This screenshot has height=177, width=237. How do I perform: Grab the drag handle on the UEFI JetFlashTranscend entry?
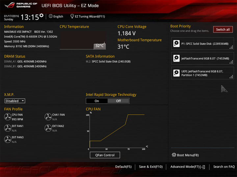[x=231, y=77]
